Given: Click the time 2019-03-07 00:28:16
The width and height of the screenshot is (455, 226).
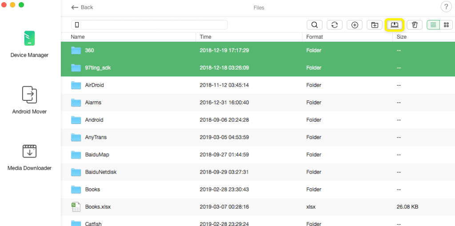Looking at the screenshot, I should (x=224, y=207).
